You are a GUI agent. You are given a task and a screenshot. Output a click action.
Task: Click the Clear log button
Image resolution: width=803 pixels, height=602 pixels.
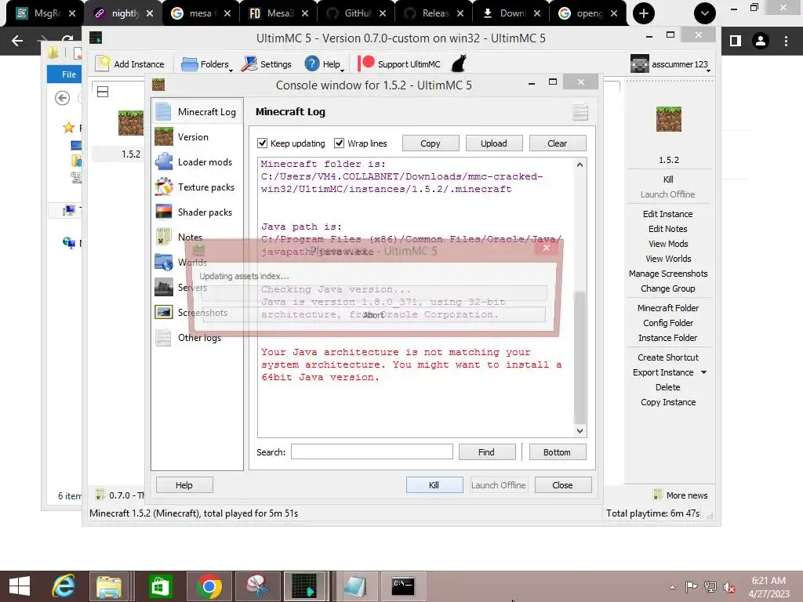558,143
